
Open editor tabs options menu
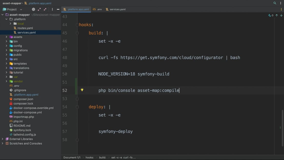[281, 9]
